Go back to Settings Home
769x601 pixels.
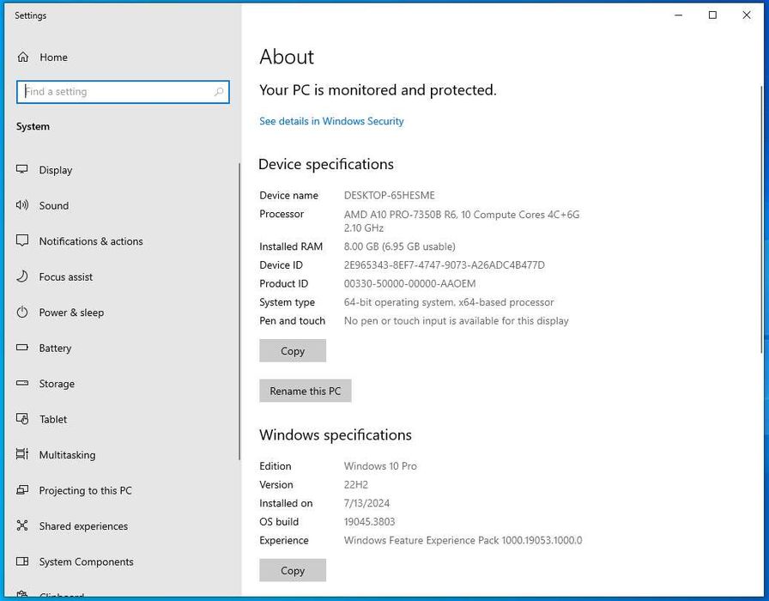[123, 58]
